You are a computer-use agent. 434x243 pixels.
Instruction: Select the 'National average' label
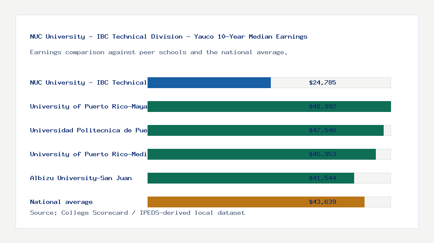(61, 202)
